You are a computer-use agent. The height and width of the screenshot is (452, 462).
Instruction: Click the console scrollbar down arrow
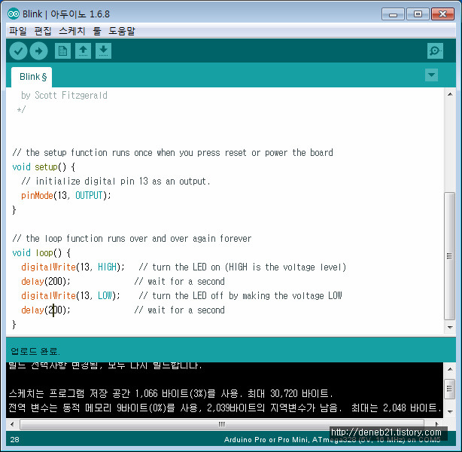(x=450, y=411)
